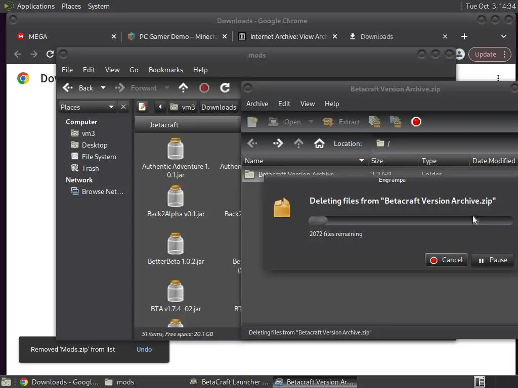Screen dimensions: 518x388
Task: Open Archive menu in Engrampa
Action: click(x=257, y=104)
